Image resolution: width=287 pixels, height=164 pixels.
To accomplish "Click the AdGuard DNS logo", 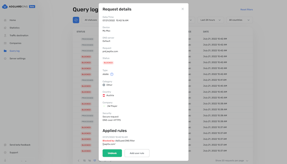I will pos(15,7).
